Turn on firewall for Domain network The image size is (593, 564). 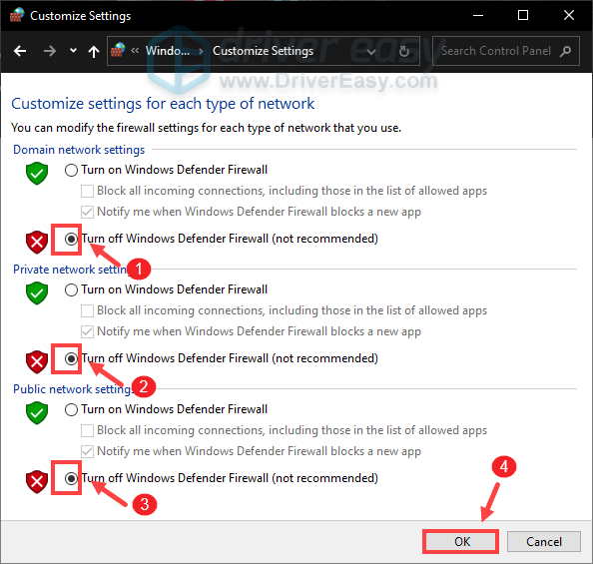point(71,171)
